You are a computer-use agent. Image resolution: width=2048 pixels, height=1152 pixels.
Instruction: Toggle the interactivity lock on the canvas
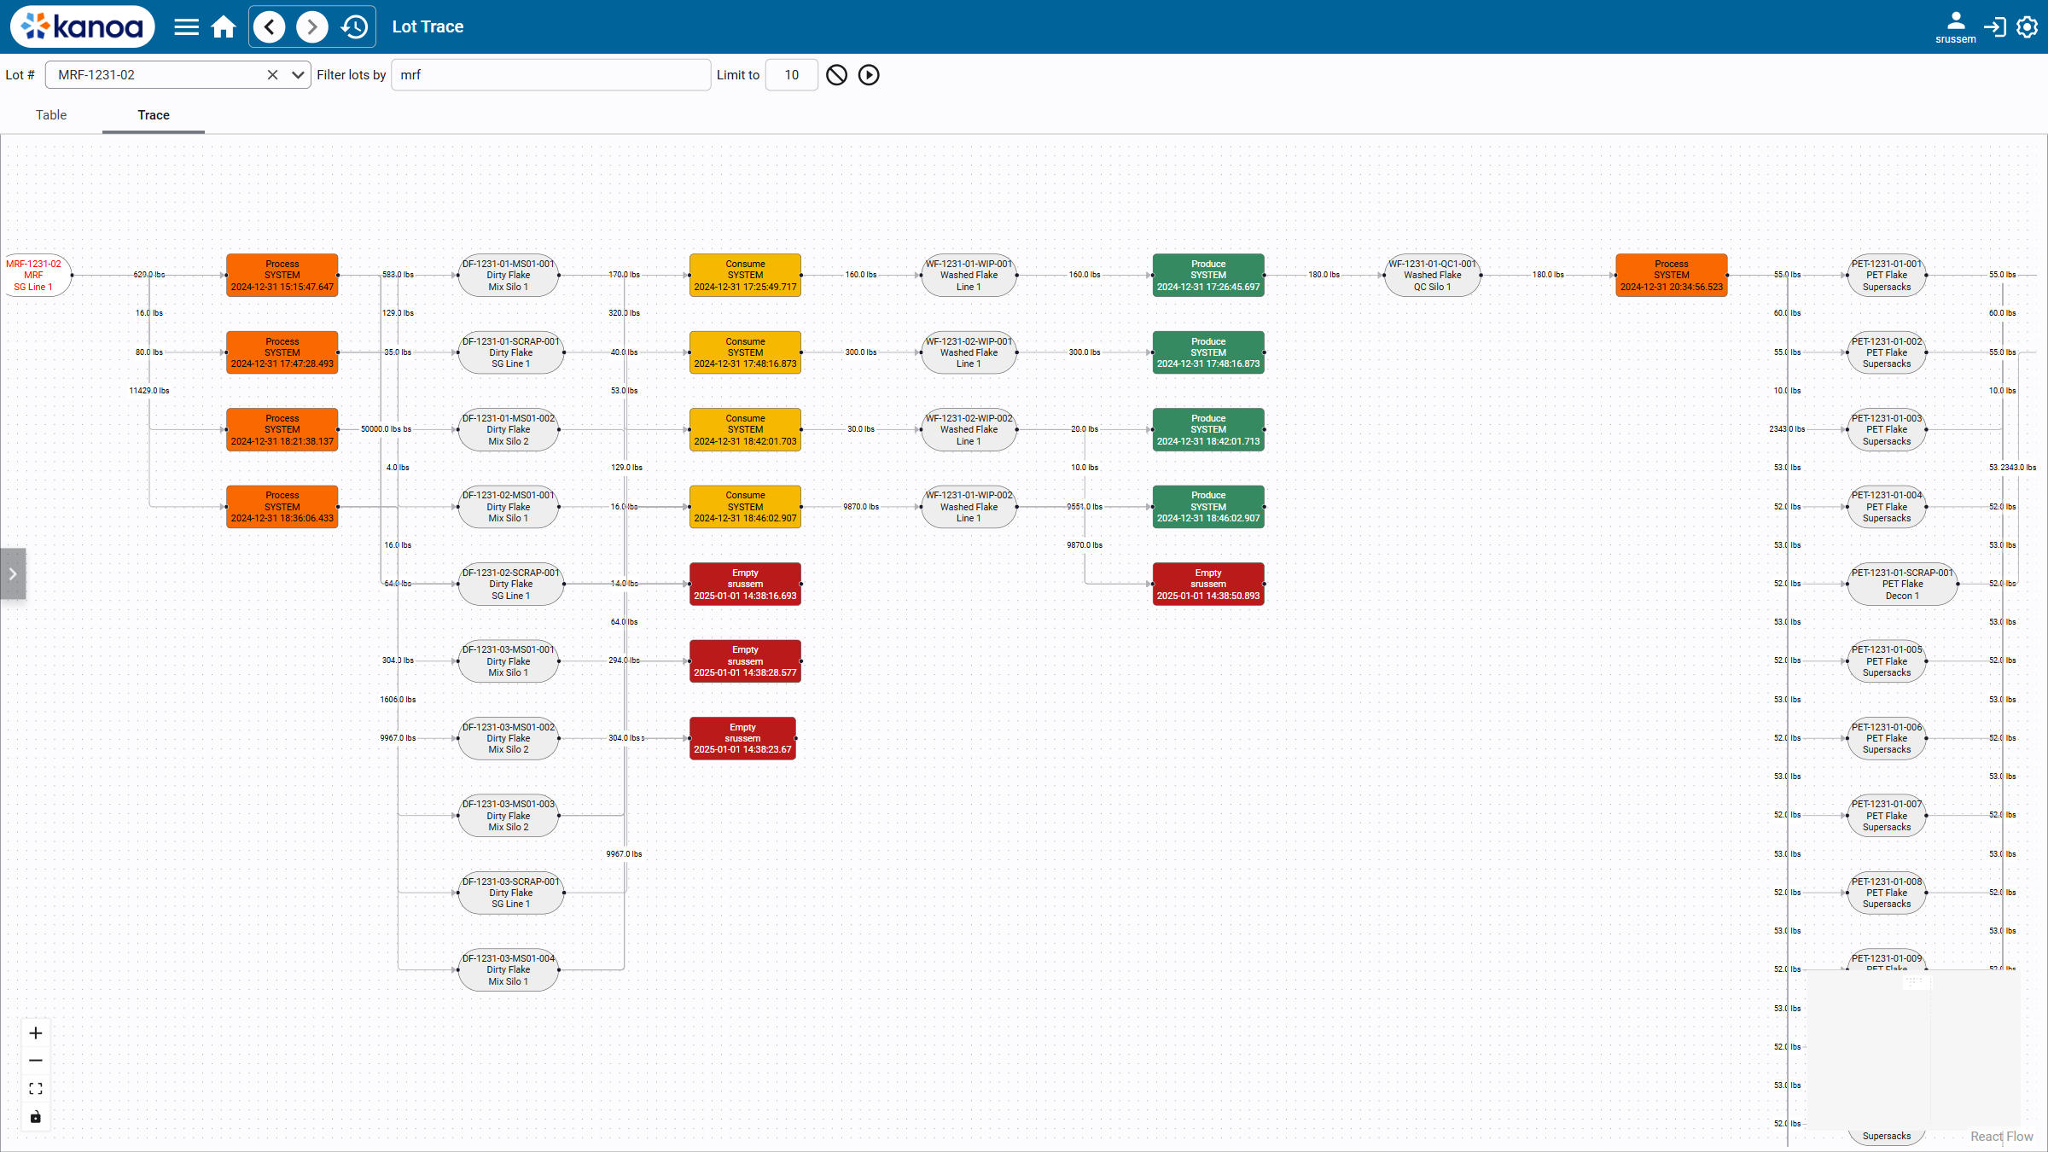pos(35,1116)
